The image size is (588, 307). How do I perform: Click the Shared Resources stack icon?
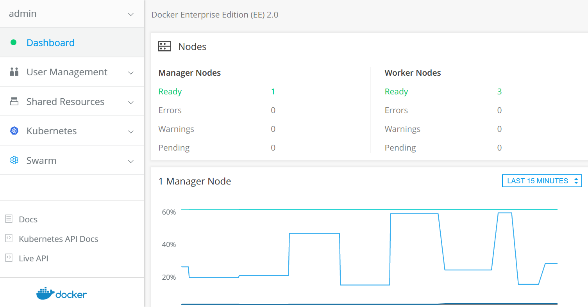(x=14, y=101)
